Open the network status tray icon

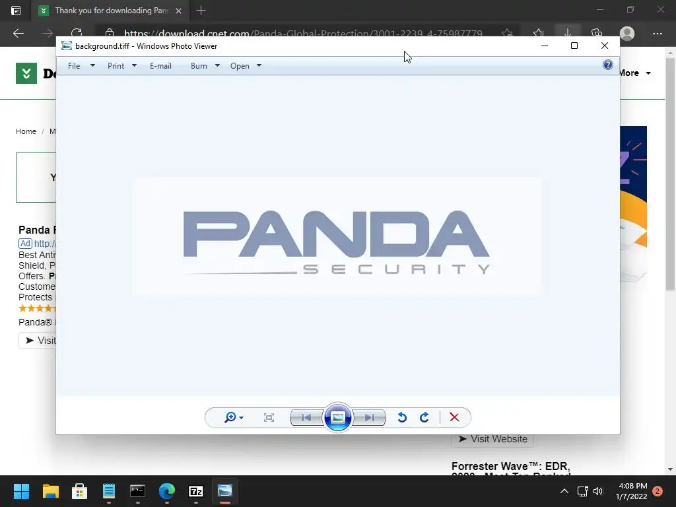[582, 491]
